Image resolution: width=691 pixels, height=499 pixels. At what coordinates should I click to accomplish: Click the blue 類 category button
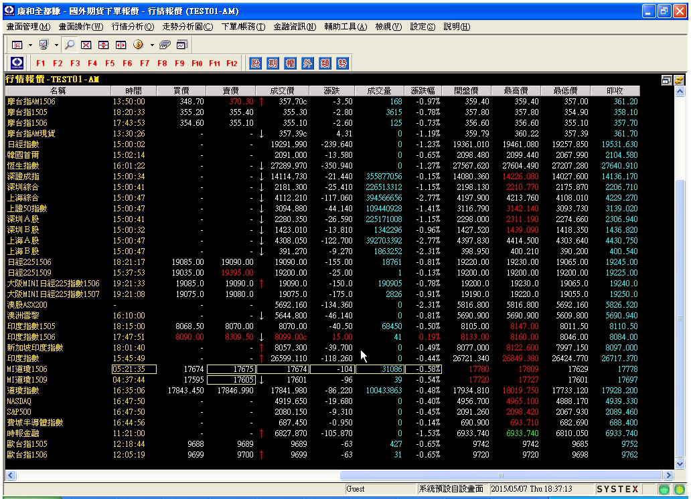coord(325,63)
